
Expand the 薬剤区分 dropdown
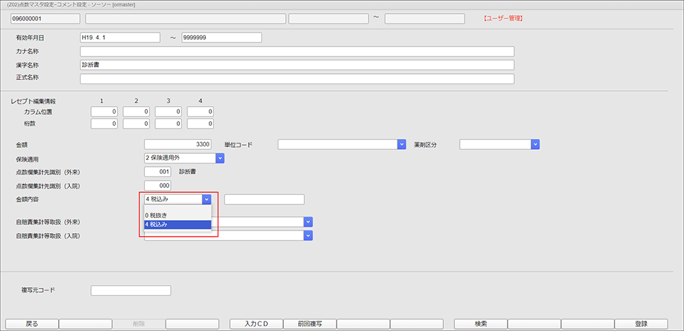[536, 144]
